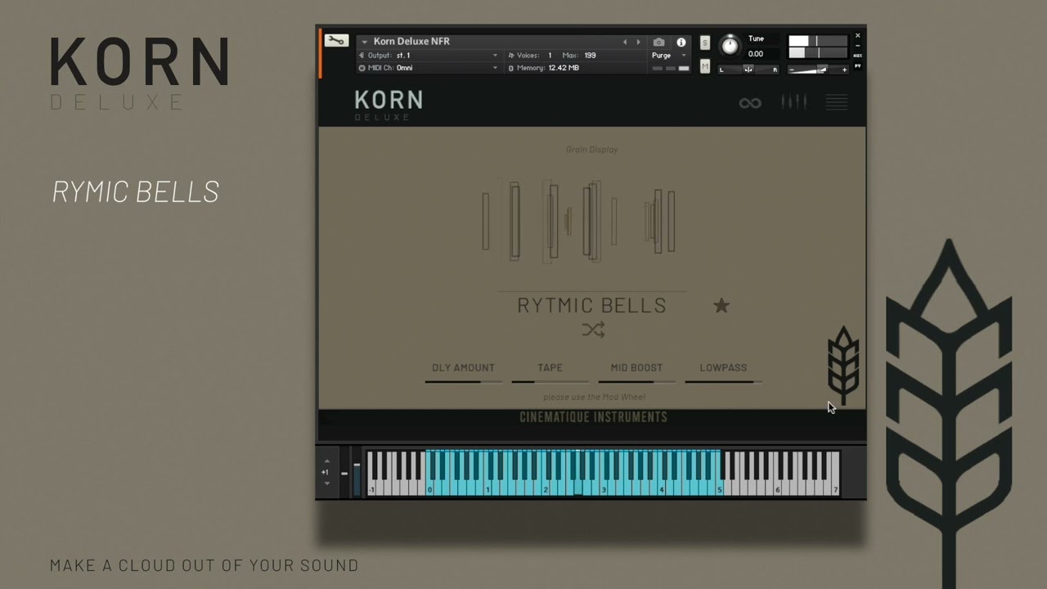The height and width of the screenshot is (589, 1047).
Task: Open the Purge dropdown menu
Action: click(x=669, y=56)
